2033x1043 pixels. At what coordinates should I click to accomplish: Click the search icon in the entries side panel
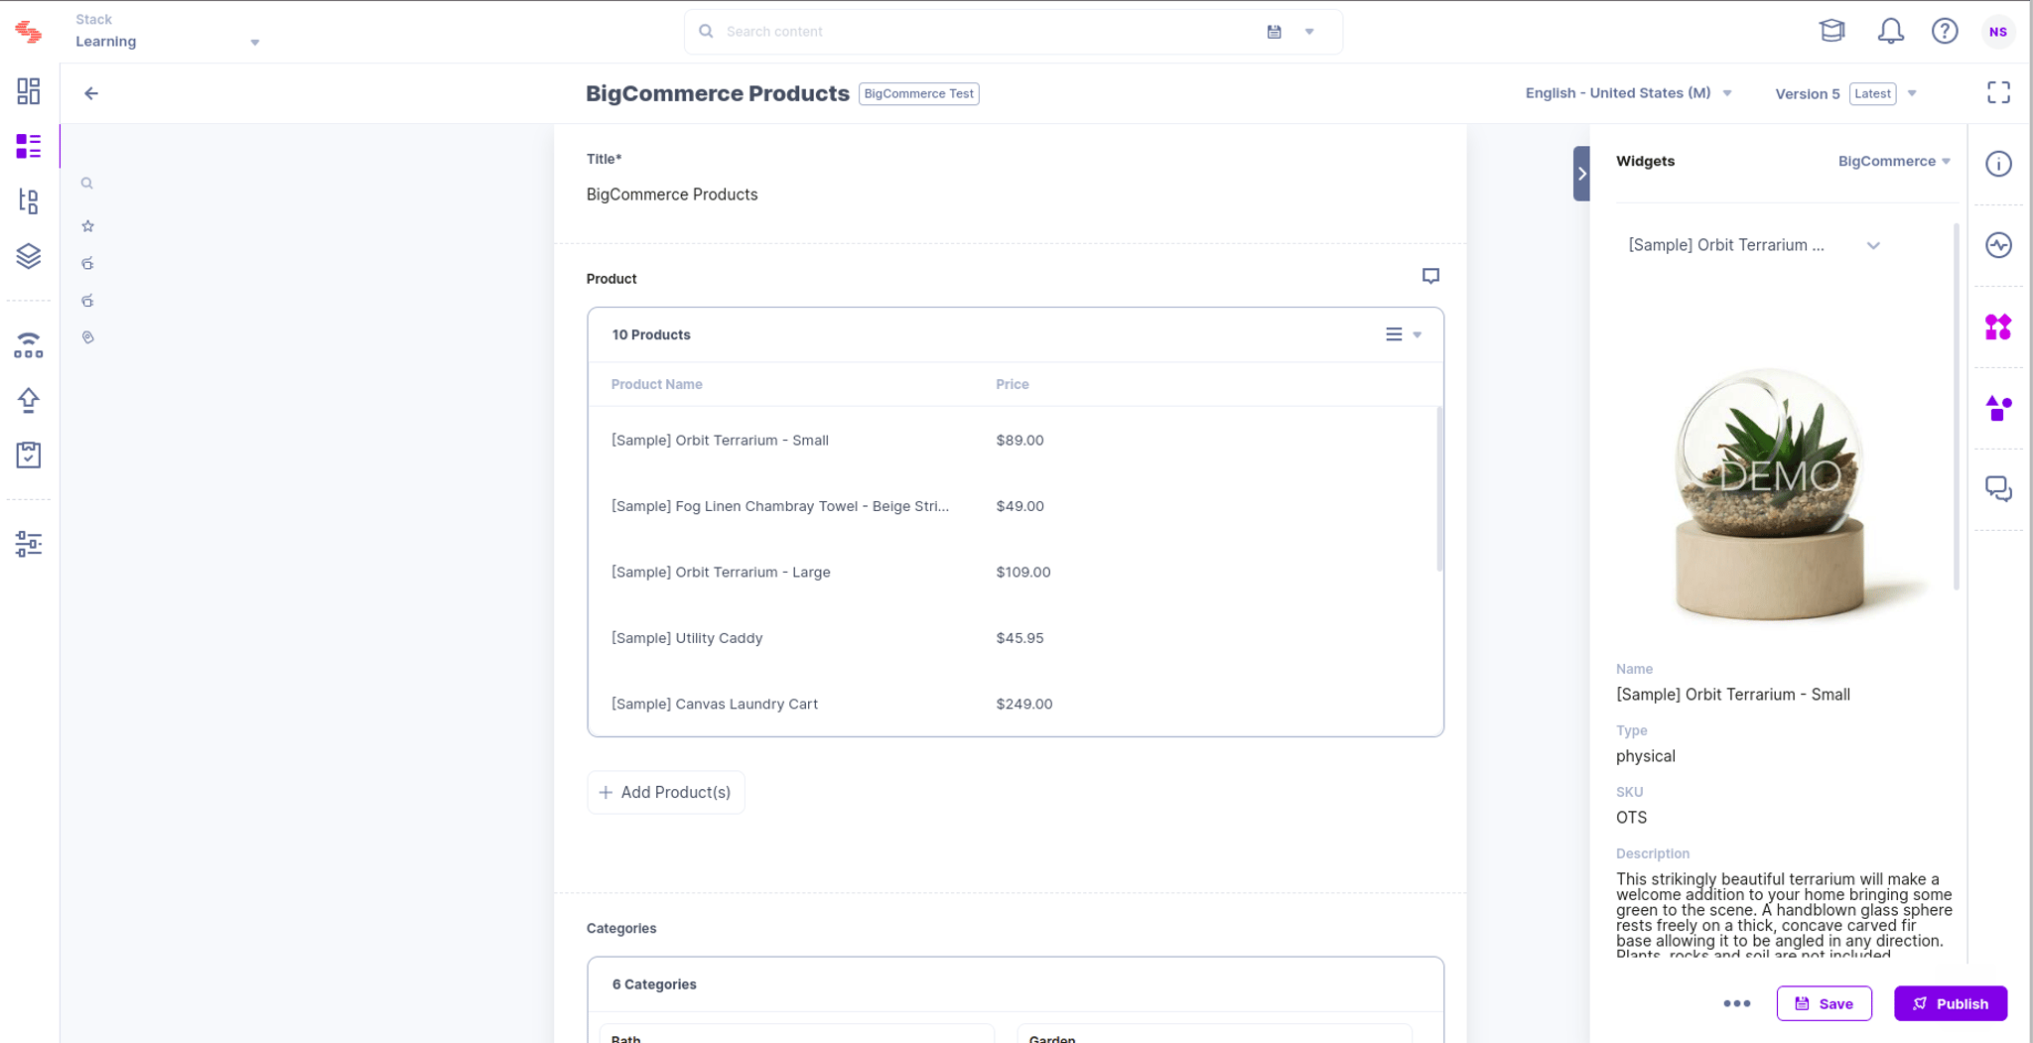87,184
